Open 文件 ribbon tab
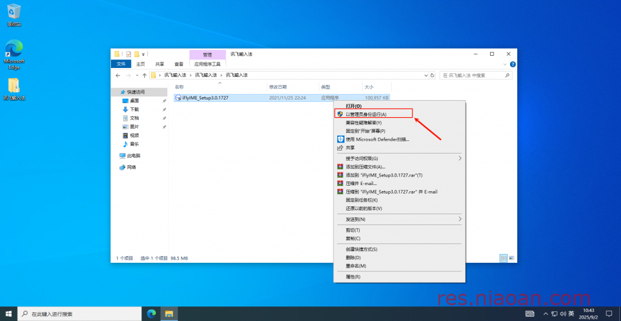The image size is (621, 321). point(121,64)
